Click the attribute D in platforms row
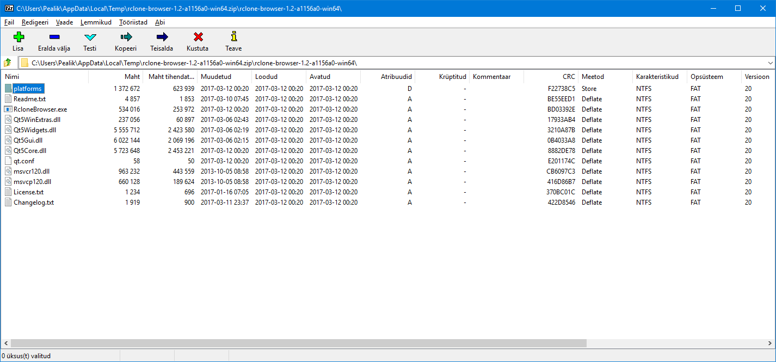 click(x=410, y=88)
